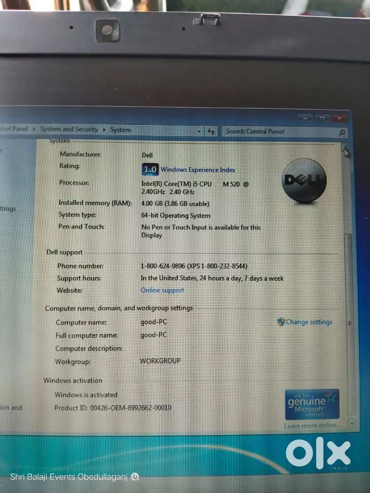Select Control Panel in the breadcrumb
The image size is (370, 493).
[x=14, y=129]
